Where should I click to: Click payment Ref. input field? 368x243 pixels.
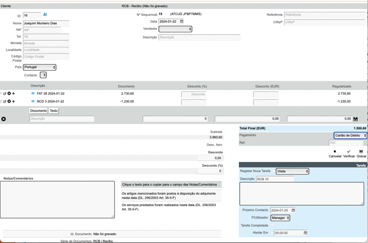click(346, 142)
